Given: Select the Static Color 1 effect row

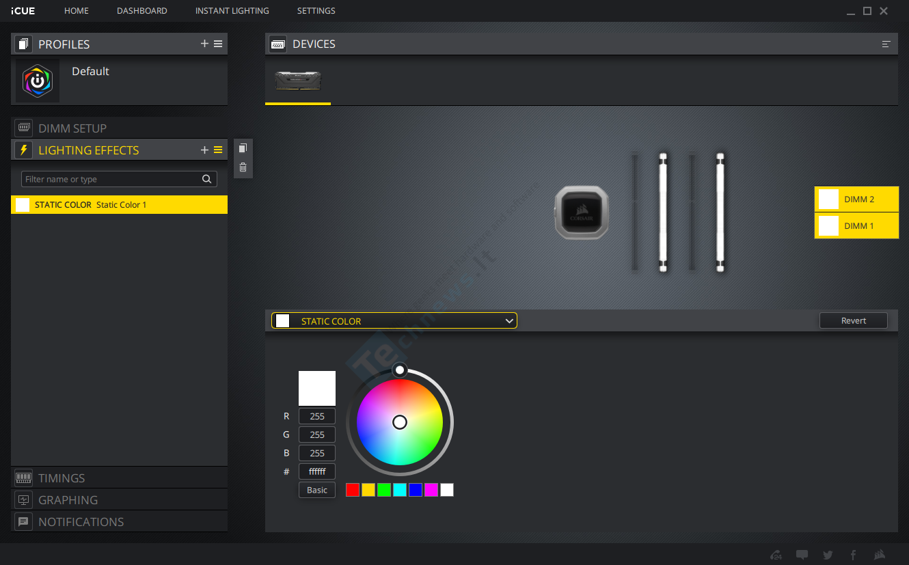Looking at the screenshot, I should point(120,204).
